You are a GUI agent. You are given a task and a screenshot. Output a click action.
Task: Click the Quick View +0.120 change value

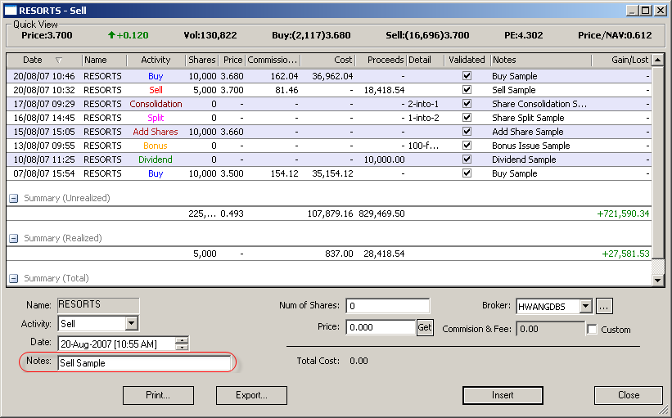tap(129, 35)
